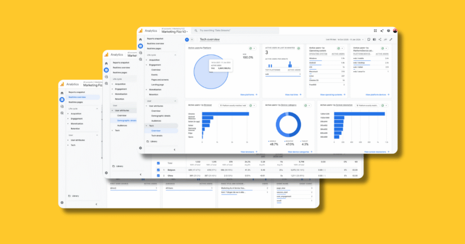Open Home icon in middle window
The image size is (465, 244).
pos(106,63)
